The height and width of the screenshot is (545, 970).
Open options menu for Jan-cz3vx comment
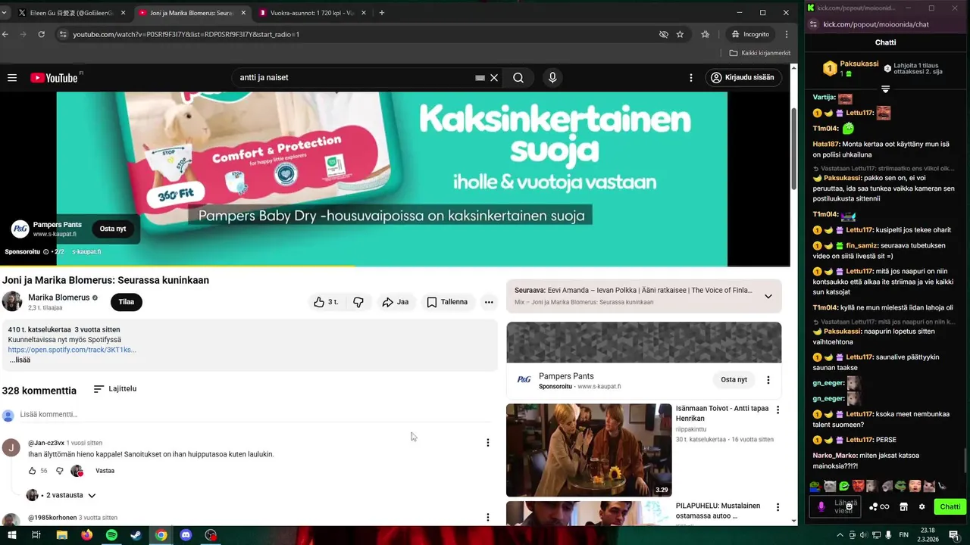click(487, 443)
